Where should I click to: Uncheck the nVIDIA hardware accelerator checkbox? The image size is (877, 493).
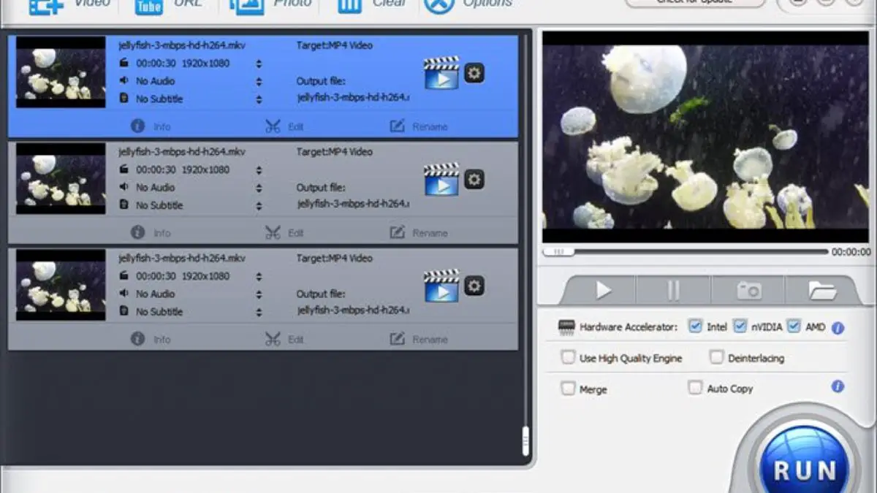[740, 326]
